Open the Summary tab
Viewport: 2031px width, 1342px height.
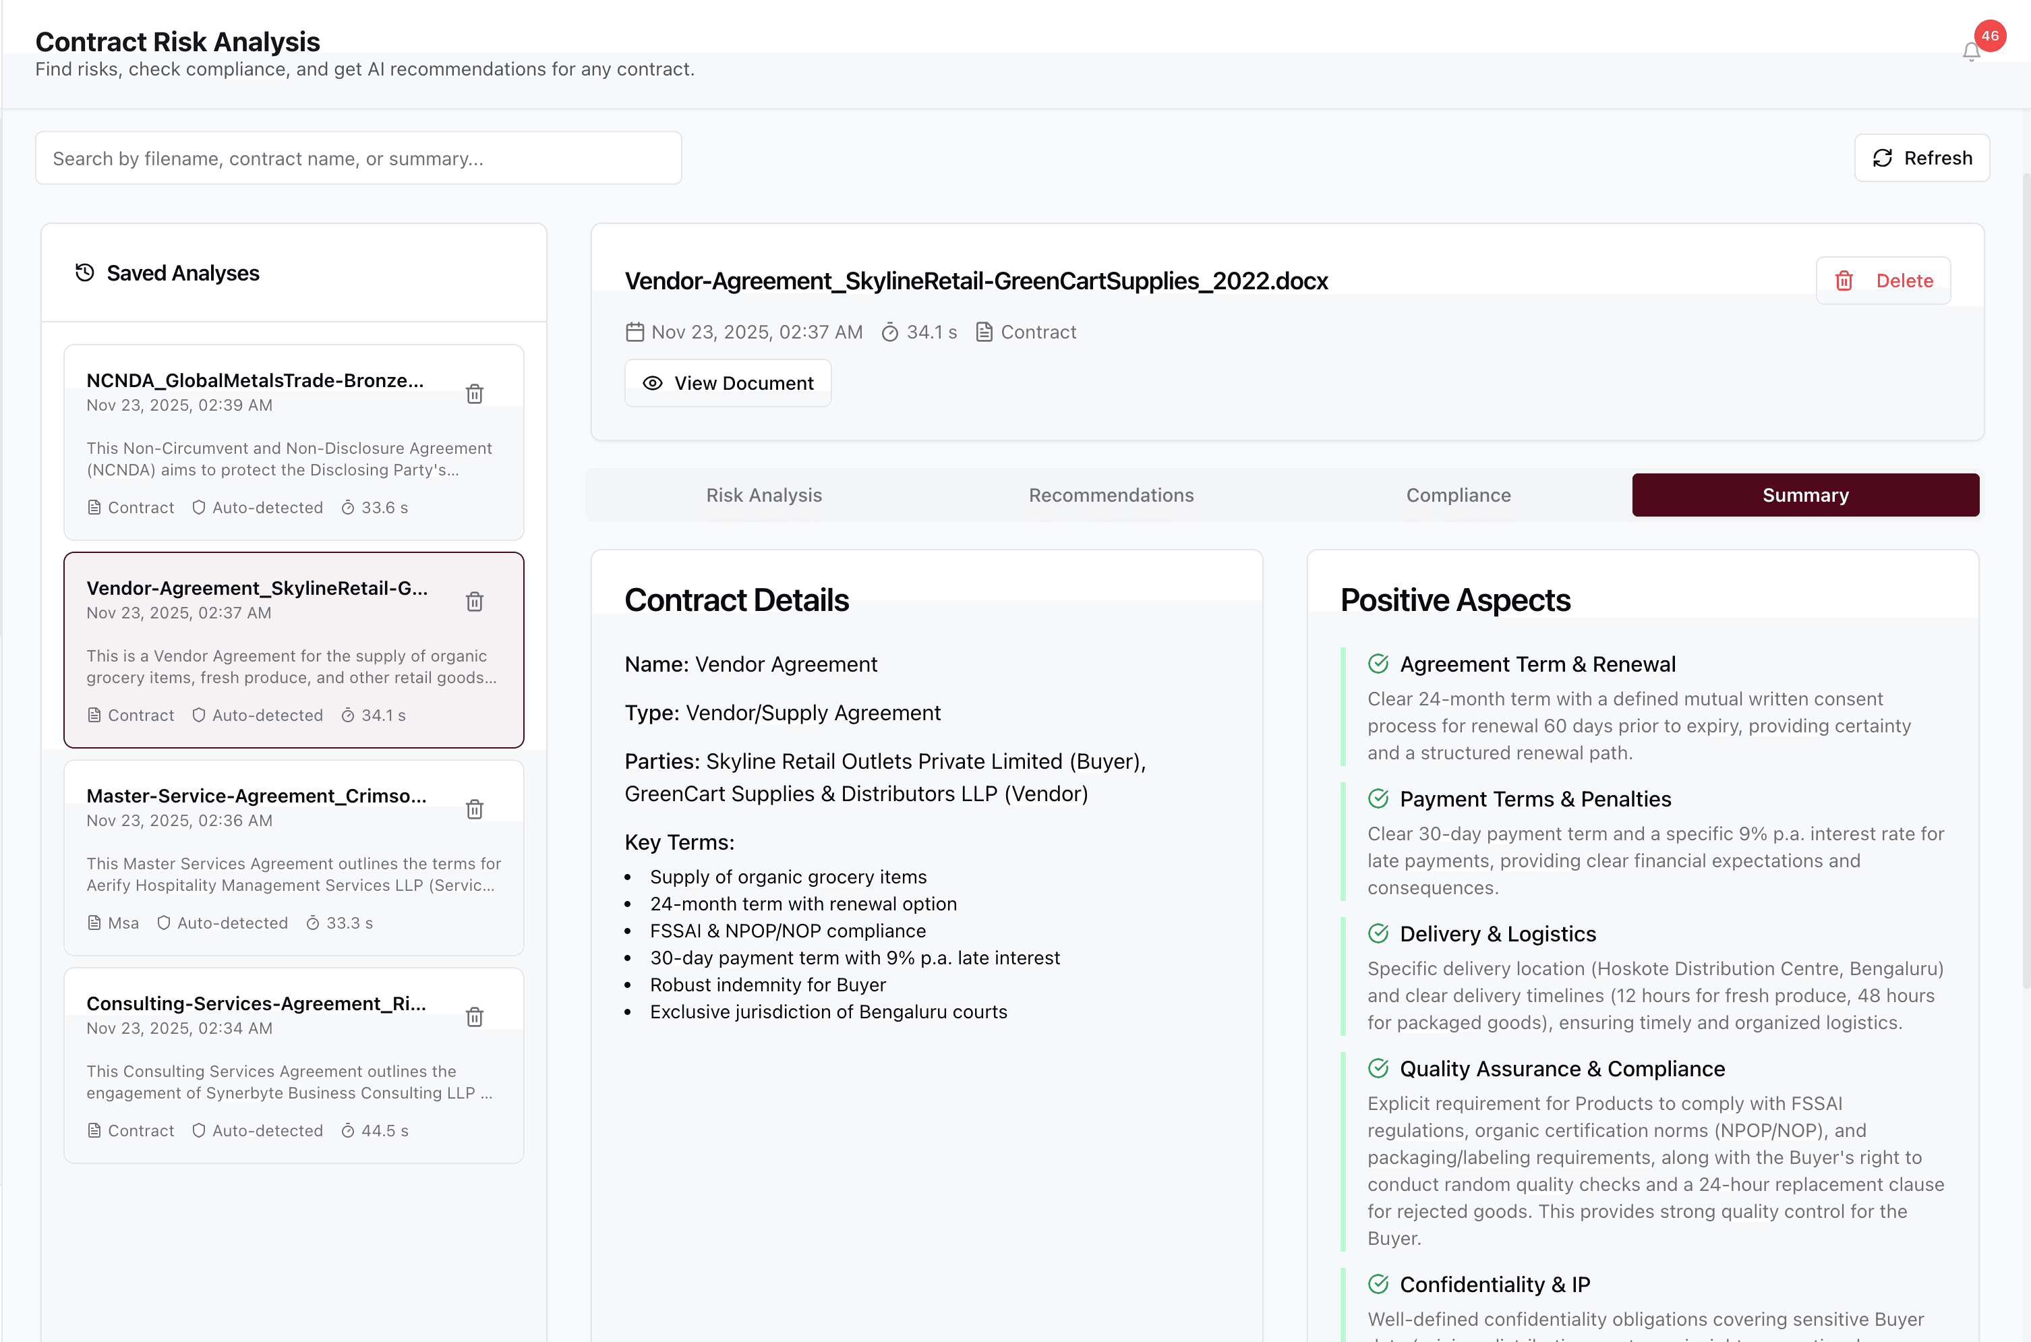click(x=1805, y=495)
